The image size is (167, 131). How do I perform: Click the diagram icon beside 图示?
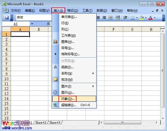(x=55, y=92)
